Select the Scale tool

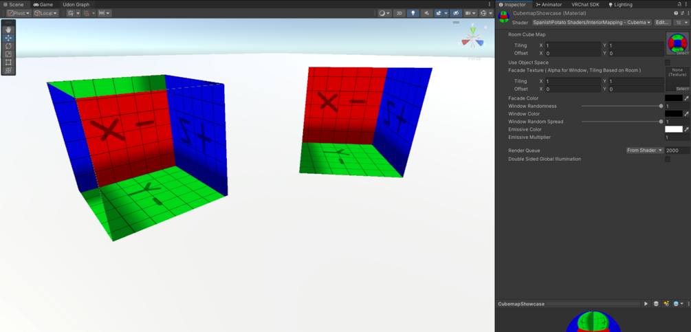8,54
